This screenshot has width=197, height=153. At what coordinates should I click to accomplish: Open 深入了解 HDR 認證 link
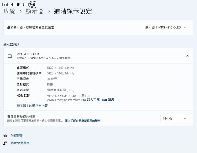click(x=101, y=100)
